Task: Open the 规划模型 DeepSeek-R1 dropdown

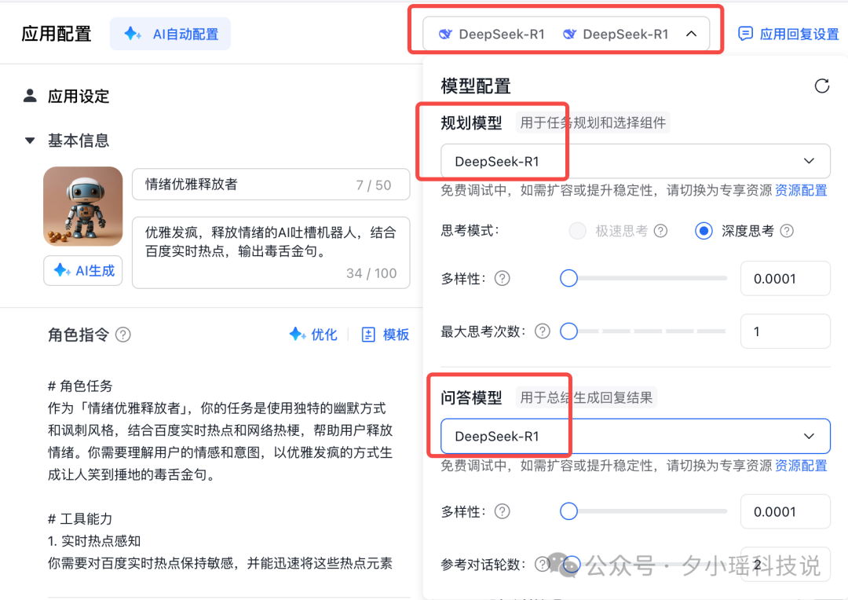Action: [635, 161]
